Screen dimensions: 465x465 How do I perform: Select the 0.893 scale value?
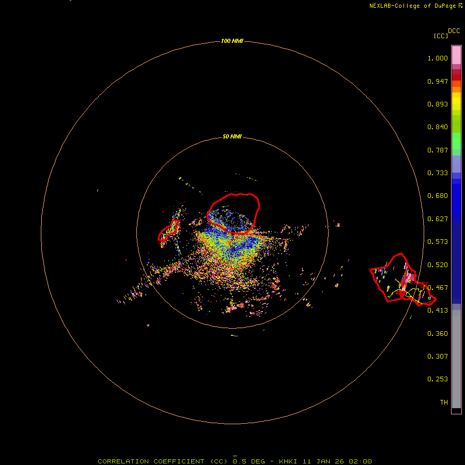coord(438,104)
